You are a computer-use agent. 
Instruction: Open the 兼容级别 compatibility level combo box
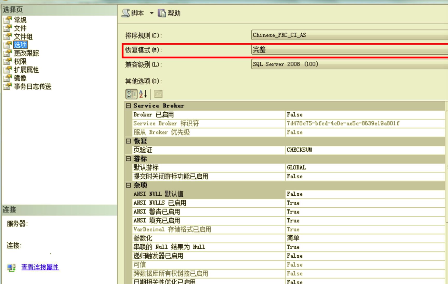coord(350,64)
